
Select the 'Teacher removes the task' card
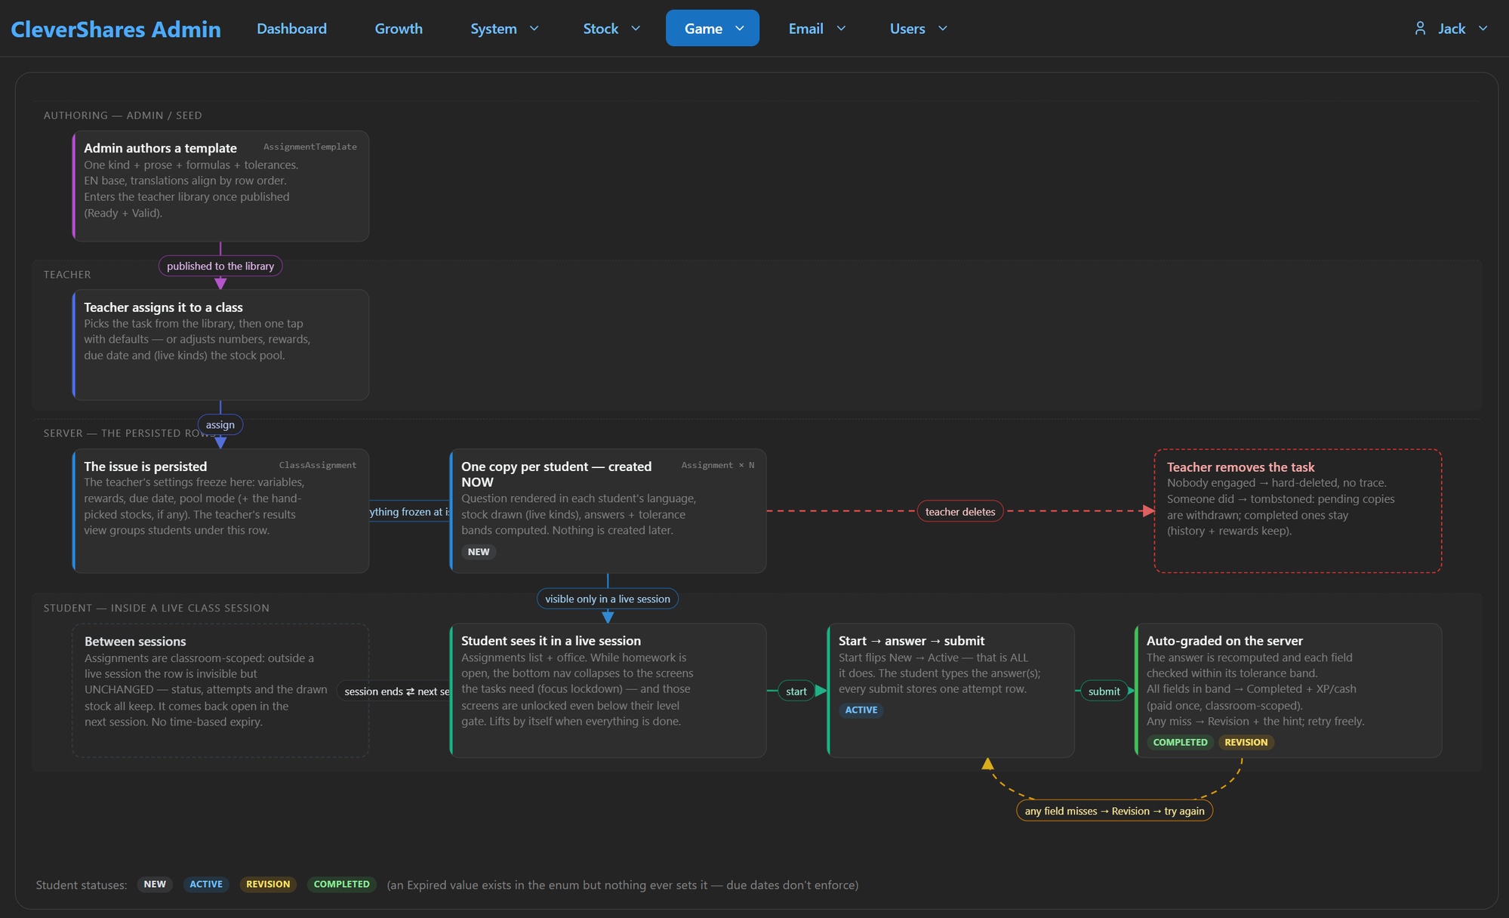pos(1298,511)
